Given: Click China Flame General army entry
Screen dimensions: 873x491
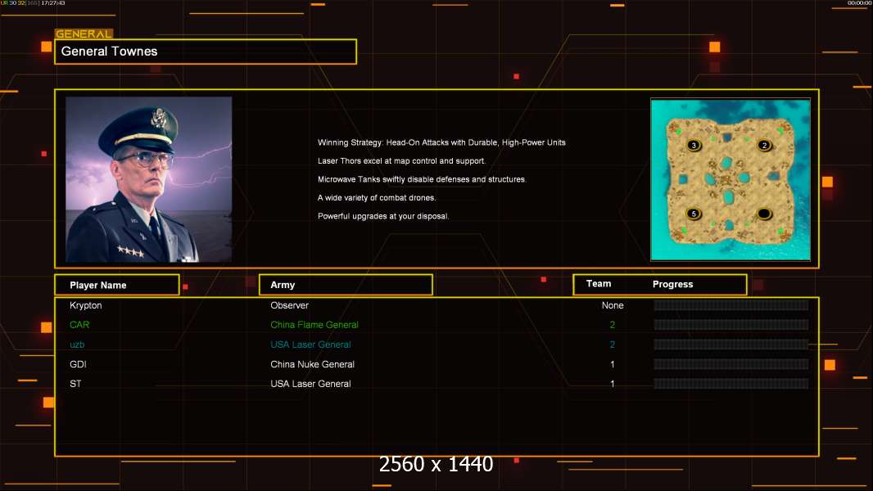Looking at the screenshot, I should pos(314,325).
